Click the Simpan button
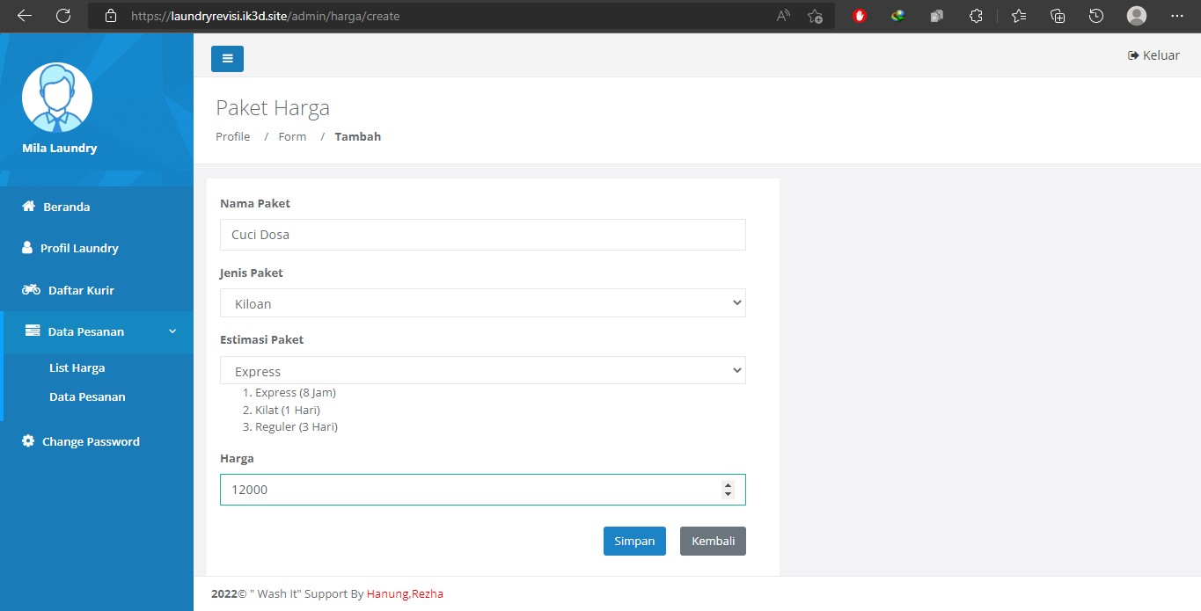This screenshot has height=611, width=1201. pos(634,542)
